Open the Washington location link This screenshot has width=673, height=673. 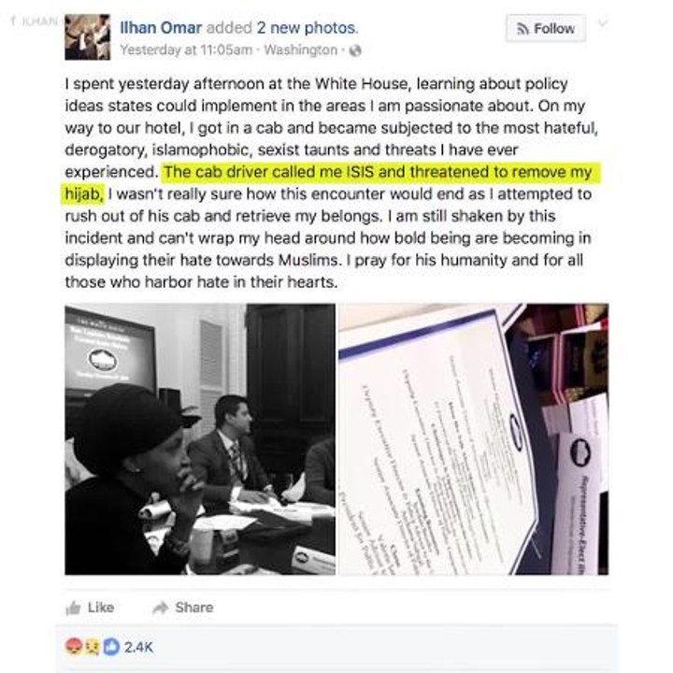click(301, 50)
